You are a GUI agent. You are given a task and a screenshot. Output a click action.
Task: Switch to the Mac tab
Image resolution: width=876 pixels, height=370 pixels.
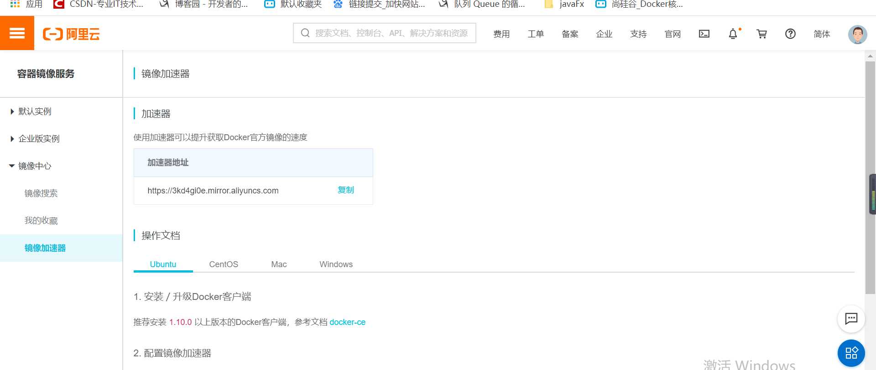[x=279, y=264]
